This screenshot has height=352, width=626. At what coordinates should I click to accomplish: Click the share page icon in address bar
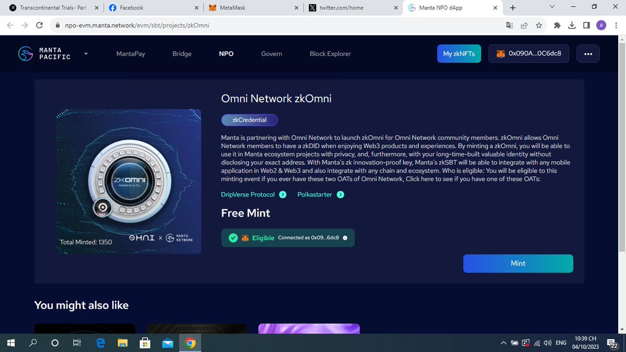(x=524, y=25)
